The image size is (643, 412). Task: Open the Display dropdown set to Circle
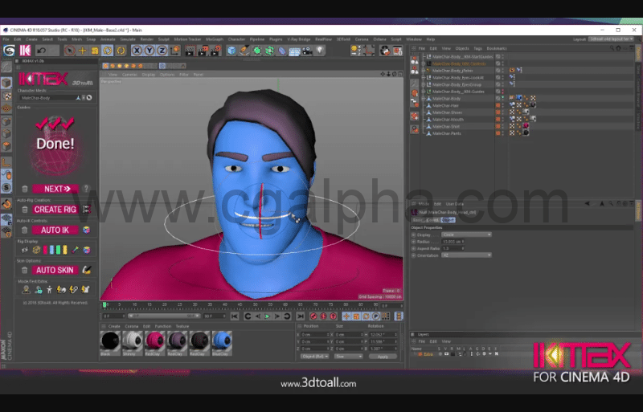tap(466, 235)
